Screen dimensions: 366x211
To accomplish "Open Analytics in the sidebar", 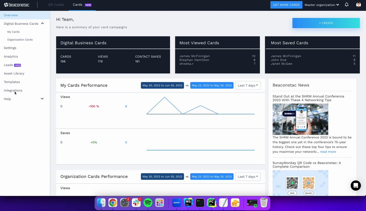I will (11, 57).
